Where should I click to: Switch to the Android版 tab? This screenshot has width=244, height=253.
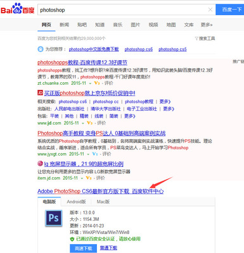pyautogui.click(x=76, y=202)
